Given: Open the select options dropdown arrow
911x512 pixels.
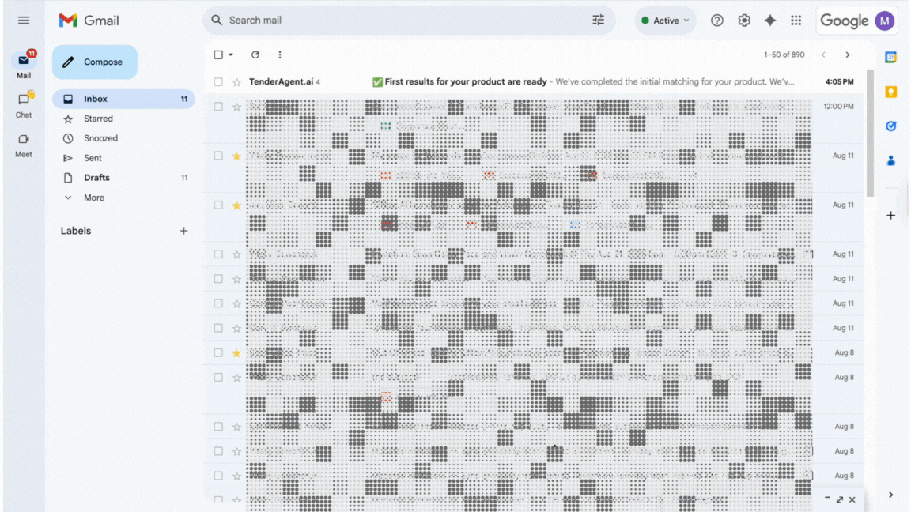Looking at the screenshot, I should pos(231,55).
